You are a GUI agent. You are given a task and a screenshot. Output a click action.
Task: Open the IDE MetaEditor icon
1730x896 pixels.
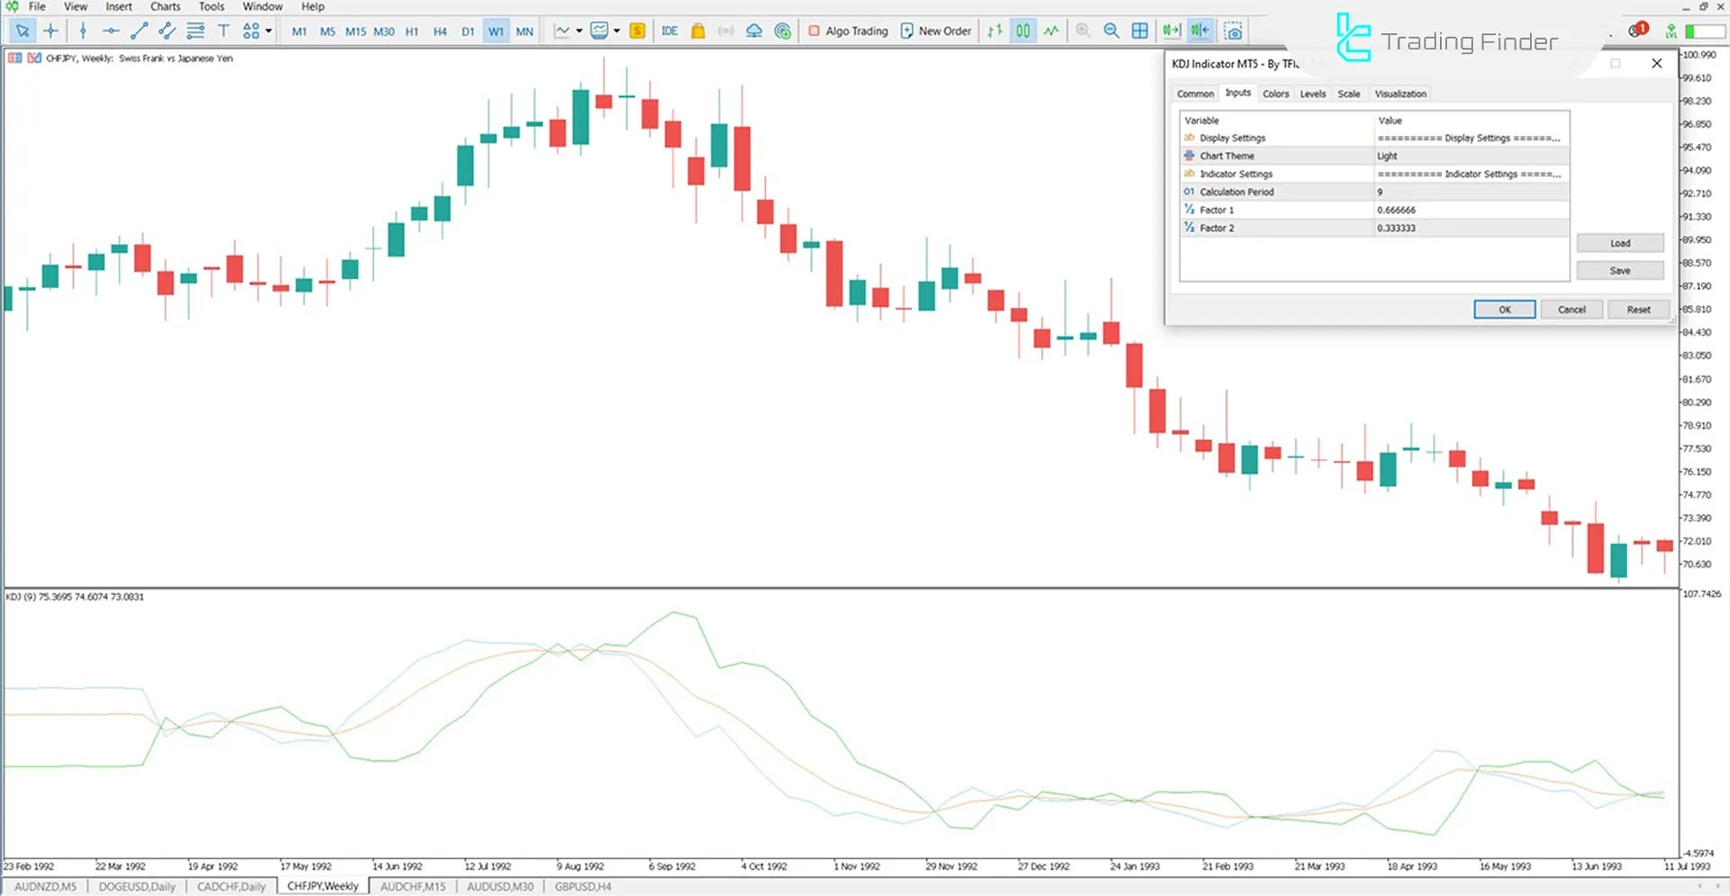coord(669,31)
